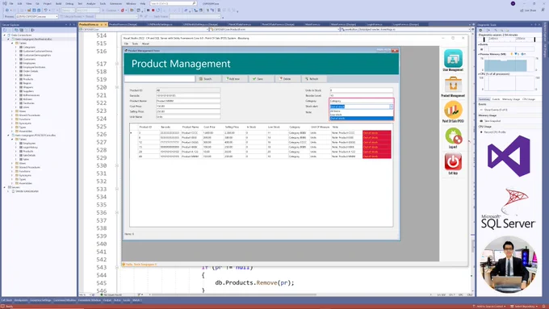
Task: Click the Add new product button
Action: pos(235,79)
